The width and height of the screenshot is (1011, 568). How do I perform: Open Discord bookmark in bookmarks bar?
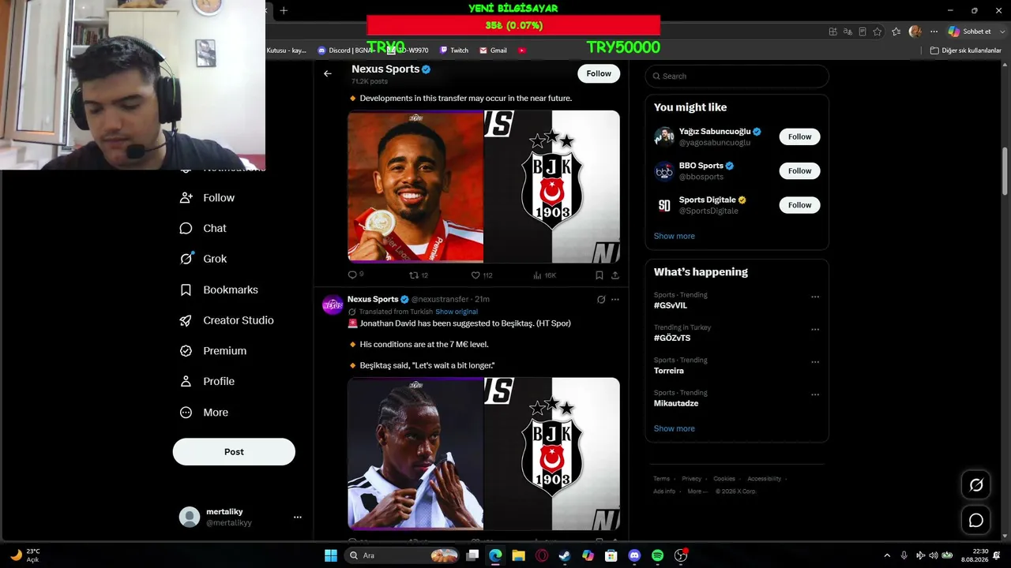click(345, 50)
